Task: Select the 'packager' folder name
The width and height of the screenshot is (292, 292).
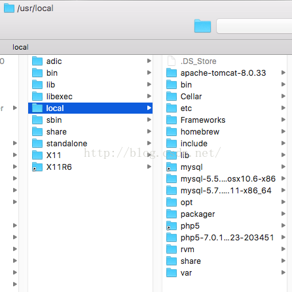Action: click(198, 214)
